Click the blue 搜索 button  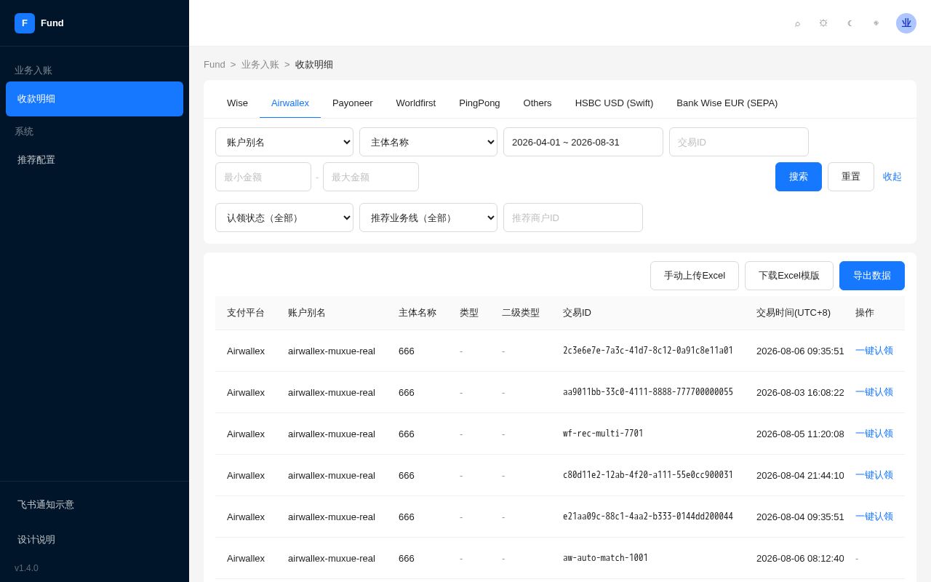pyautogui.click(x=799, y=177)
